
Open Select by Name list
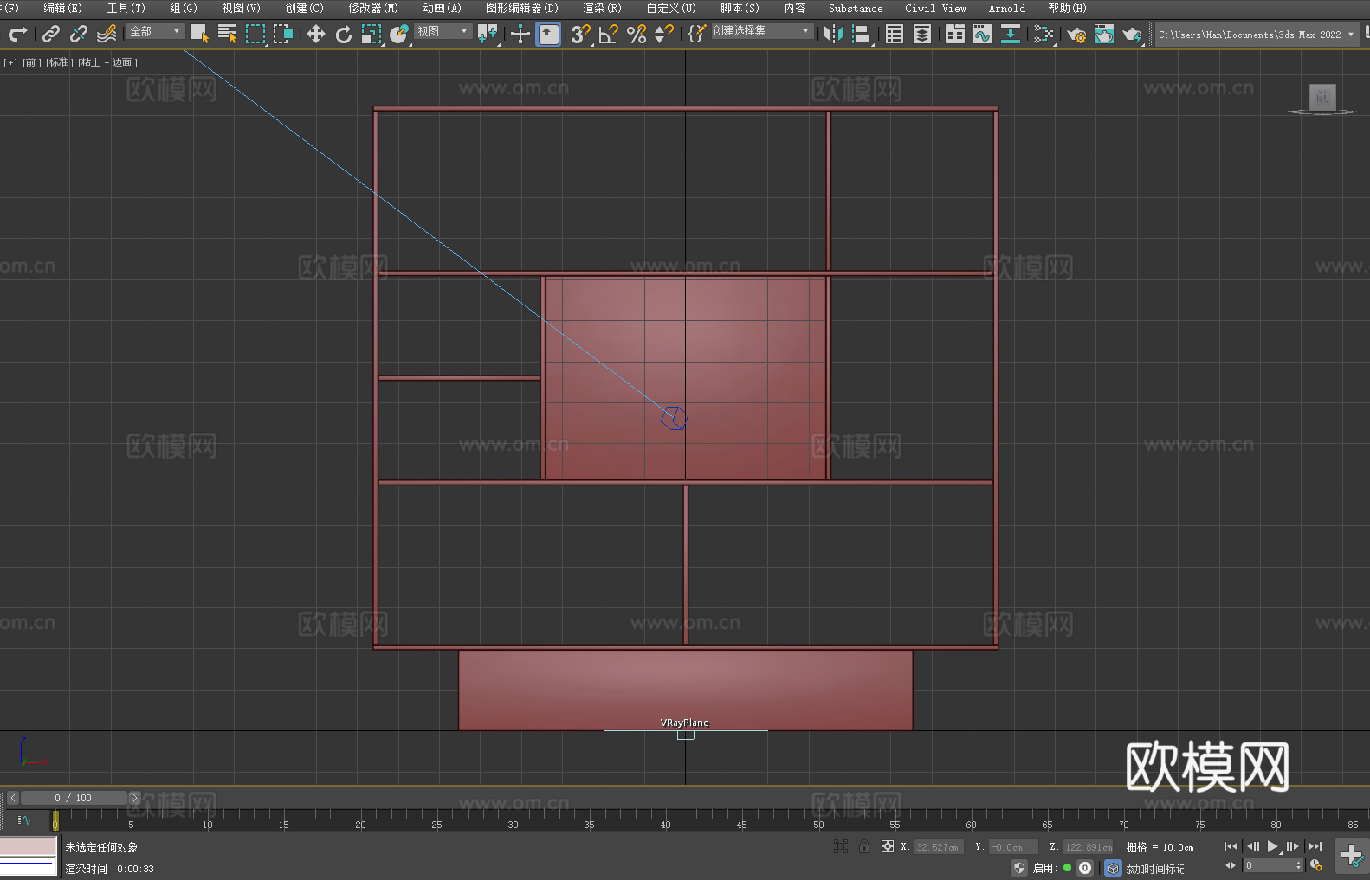(x=228, y=34)
